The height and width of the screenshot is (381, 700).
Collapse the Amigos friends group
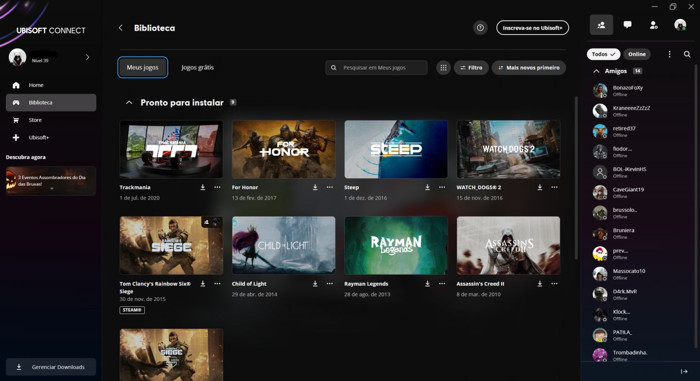(x=596, y=71)
